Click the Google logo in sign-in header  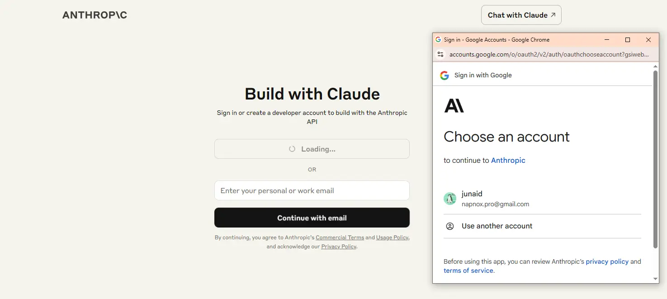tap(445, 75)
